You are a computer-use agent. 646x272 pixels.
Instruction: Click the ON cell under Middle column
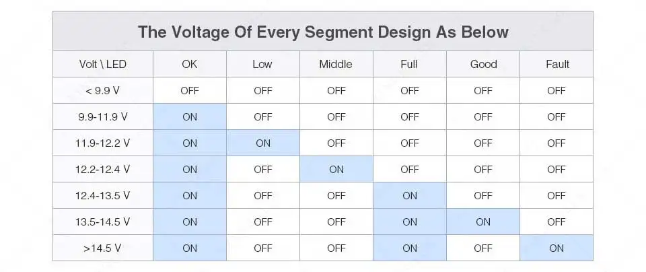coord(336,169)
